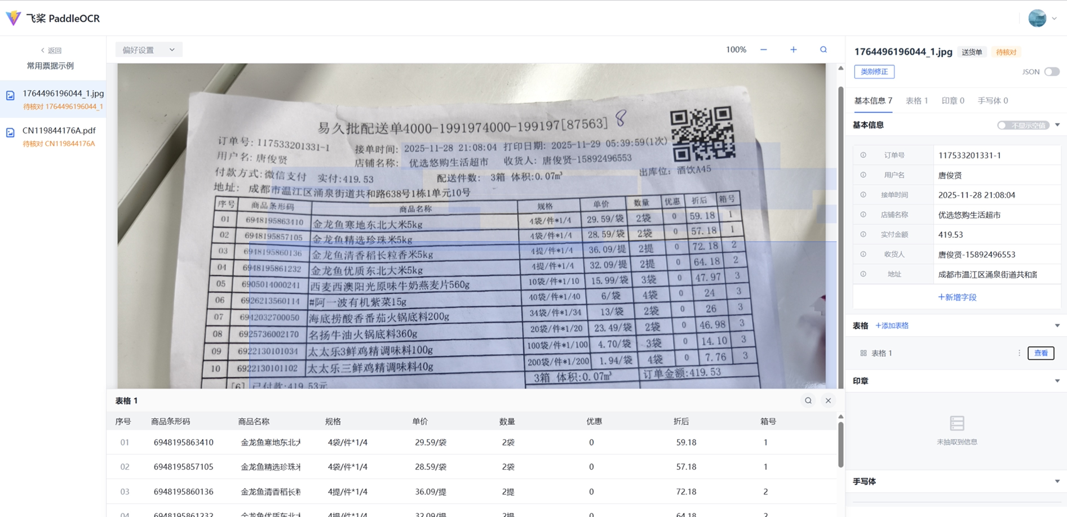
Task: Open the 偏好设置 dropdown
Action: click(x=148, y=50)
